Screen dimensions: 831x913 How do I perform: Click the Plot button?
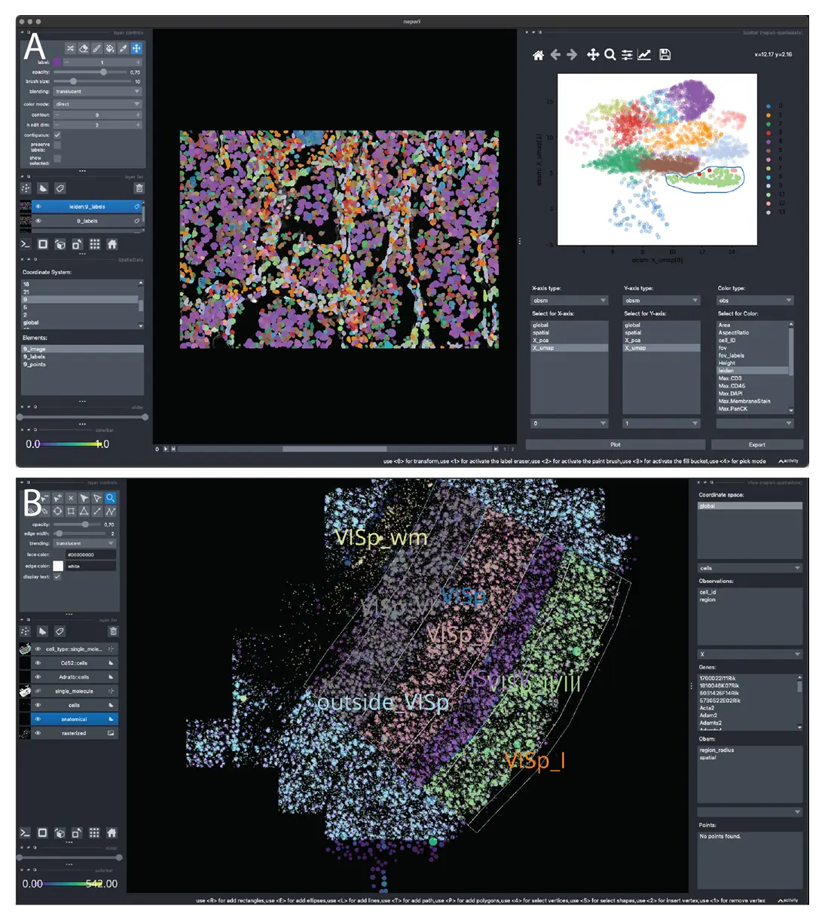pyautogui.click(x=616, y=444)
